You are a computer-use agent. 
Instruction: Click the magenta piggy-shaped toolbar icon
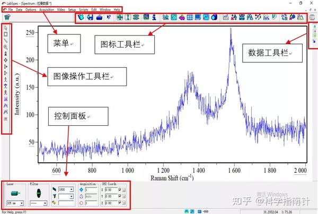182,17
